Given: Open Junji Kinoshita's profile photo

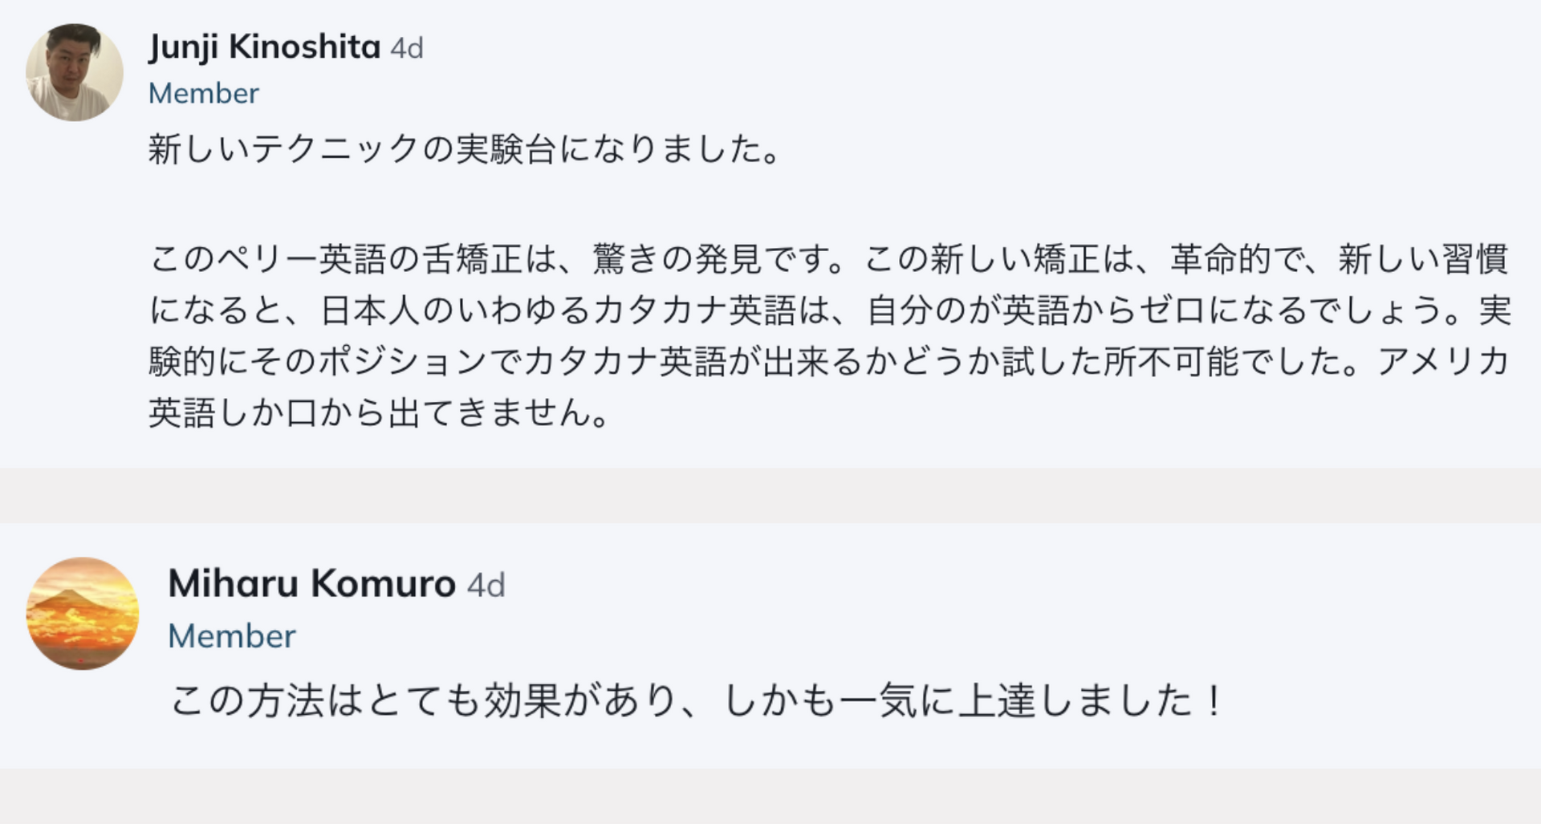Looking at the screenshot, I should click(x=75, y=72).
